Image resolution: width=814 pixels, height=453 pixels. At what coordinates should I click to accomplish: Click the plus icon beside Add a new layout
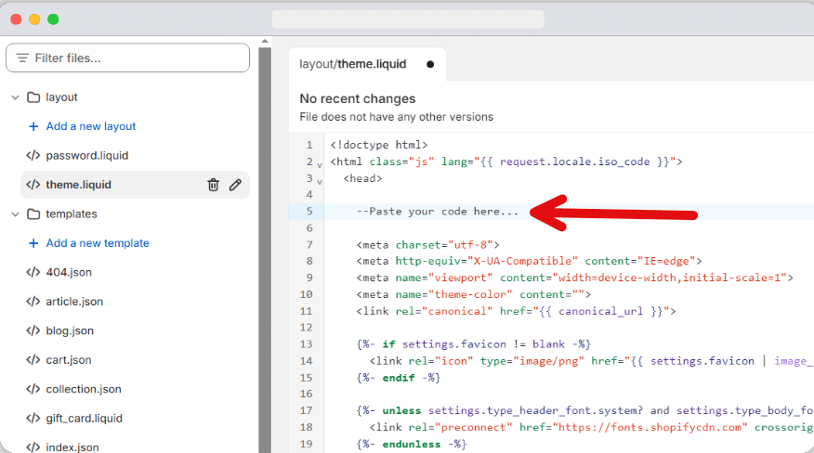click(x=33, y=126)
